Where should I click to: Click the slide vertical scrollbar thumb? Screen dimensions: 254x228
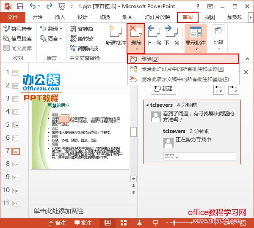(x=133, y=132)
